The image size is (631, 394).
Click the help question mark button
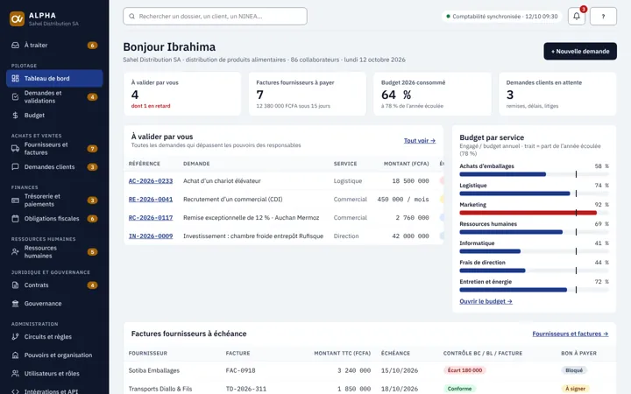tap(603, 17)
